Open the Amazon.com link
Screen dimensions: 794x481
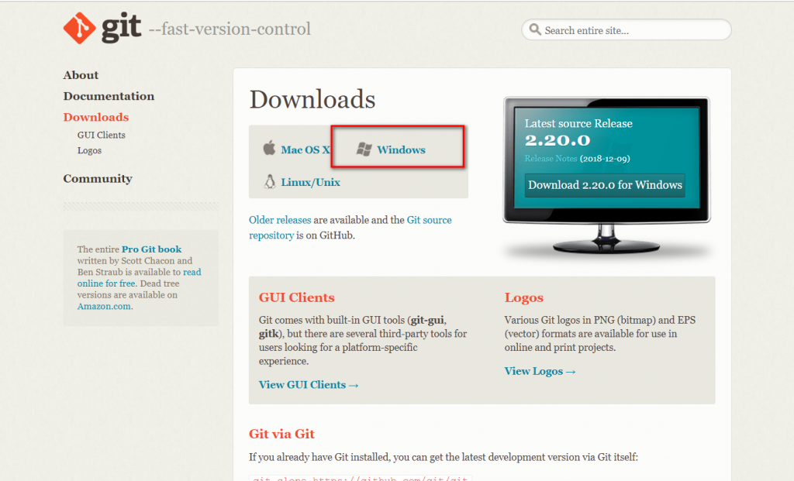point(104,307)
